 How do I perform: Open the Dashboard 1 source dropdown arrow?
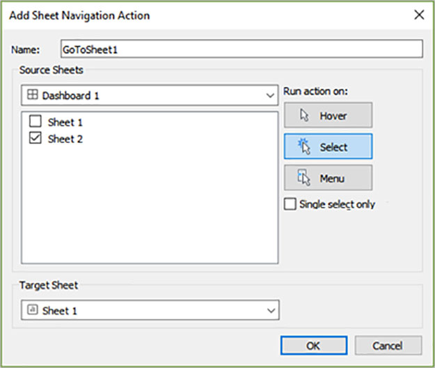(270, 95)
